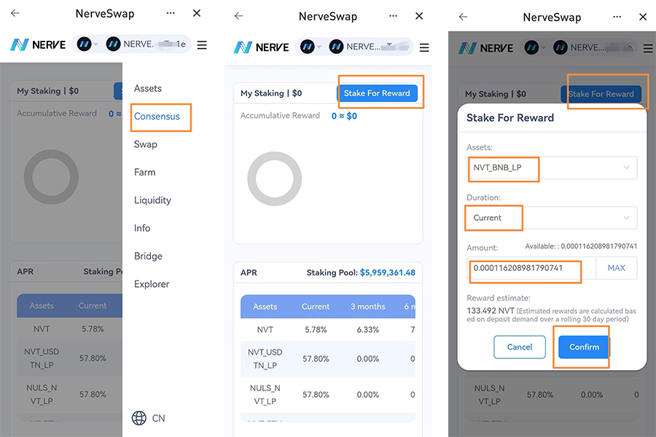This screenshot has height=437, width=656.
Task: Switch language to CN
Action: coord(158,418)
